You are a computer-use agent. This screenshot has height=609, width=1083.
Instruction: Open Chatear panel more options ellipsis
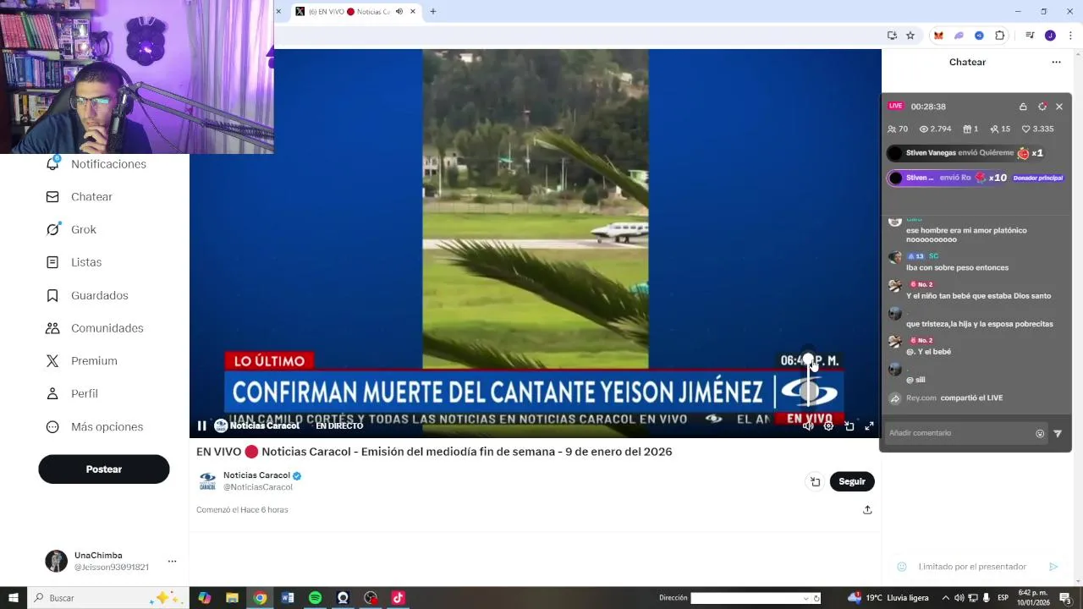coord(1056,62)
